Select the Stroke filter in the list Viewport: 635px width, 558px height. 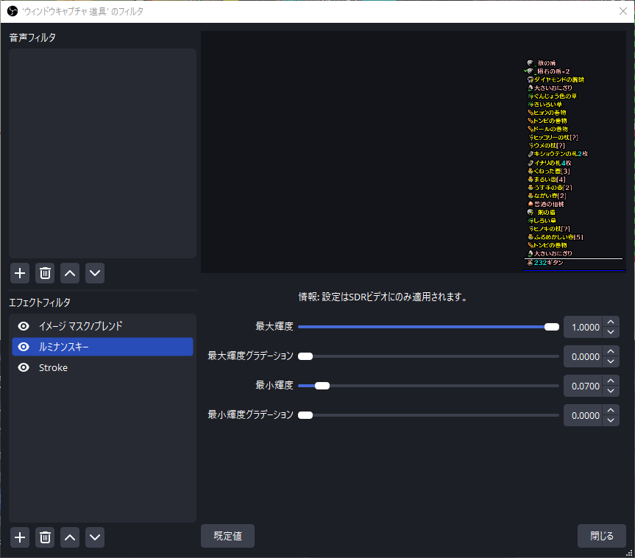point(53,367)
